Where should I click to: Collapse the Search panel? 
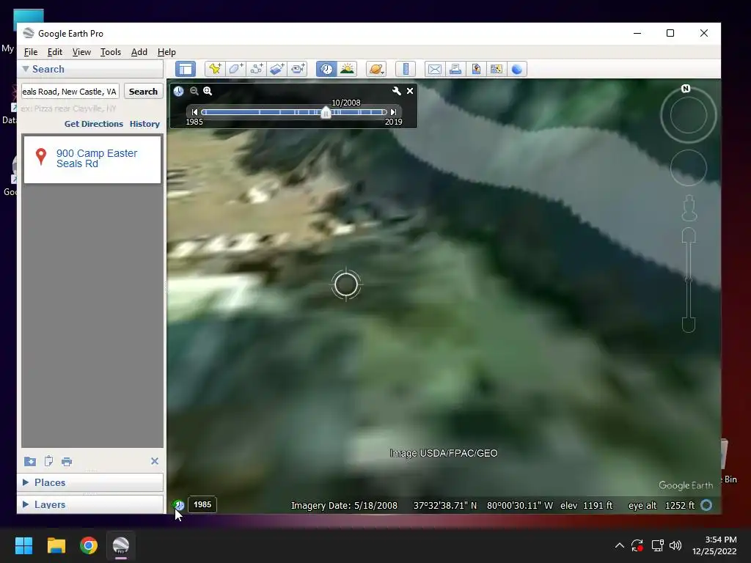coord(26,69)
